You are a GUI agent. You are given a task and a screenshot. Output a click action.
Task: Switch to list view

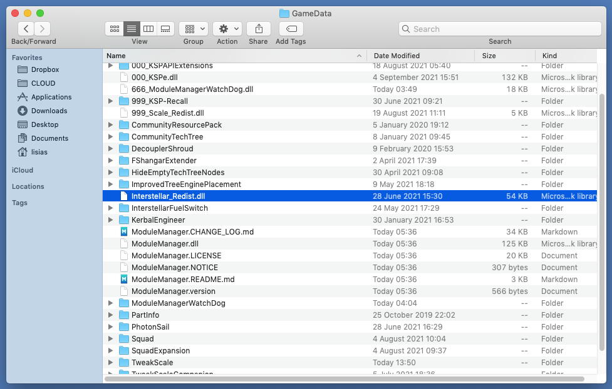tap(132, 29)
